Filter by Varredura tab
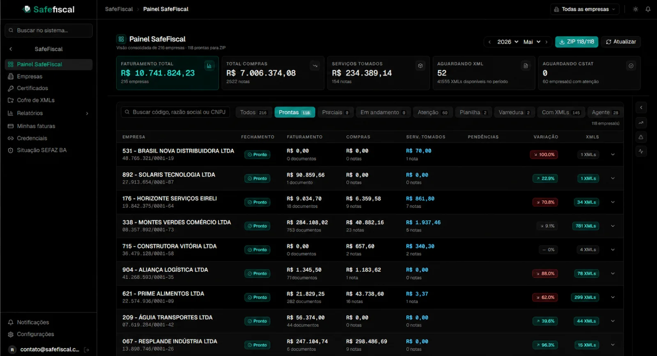The height and width of the screenshot is (356, 657). coord(514,112)
